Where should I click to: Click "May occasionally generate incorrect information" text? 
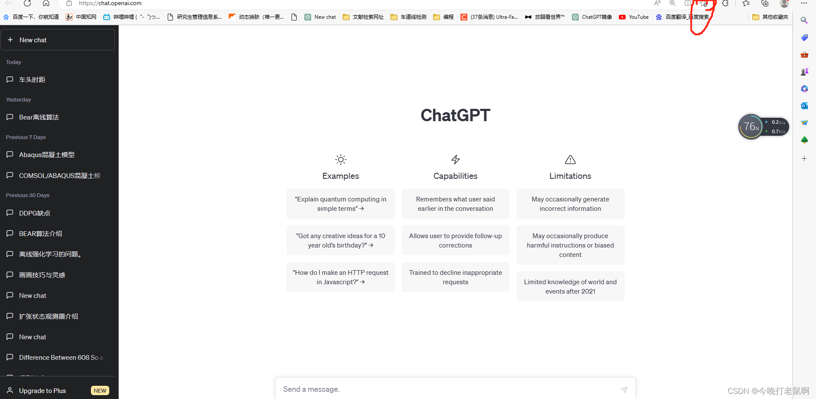pyautogui.click(x=570, y=204)
